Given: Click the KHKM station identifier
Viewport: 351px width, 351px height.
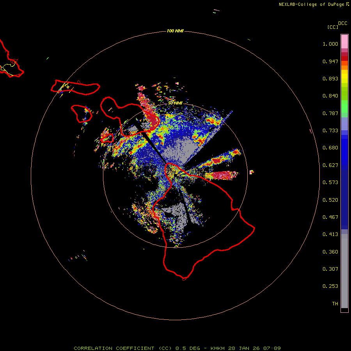Looking at the screenshot, I should coord(218,348).
